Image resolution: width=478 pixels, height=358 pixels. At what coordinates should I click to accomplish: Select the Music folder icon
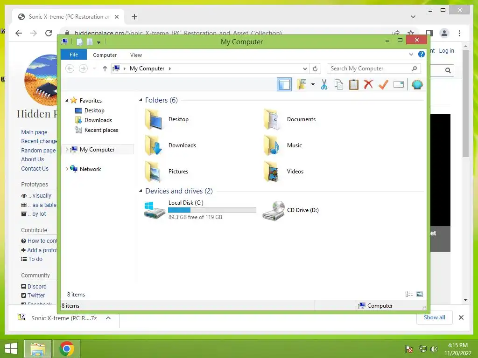tap(272, 145)
